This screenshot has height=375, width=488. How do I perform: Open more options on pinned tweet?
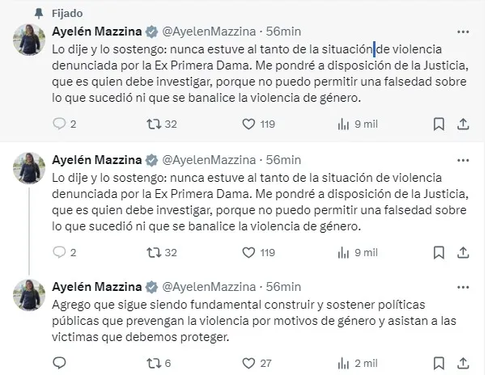pyautogui.click(x=462, y=32)
